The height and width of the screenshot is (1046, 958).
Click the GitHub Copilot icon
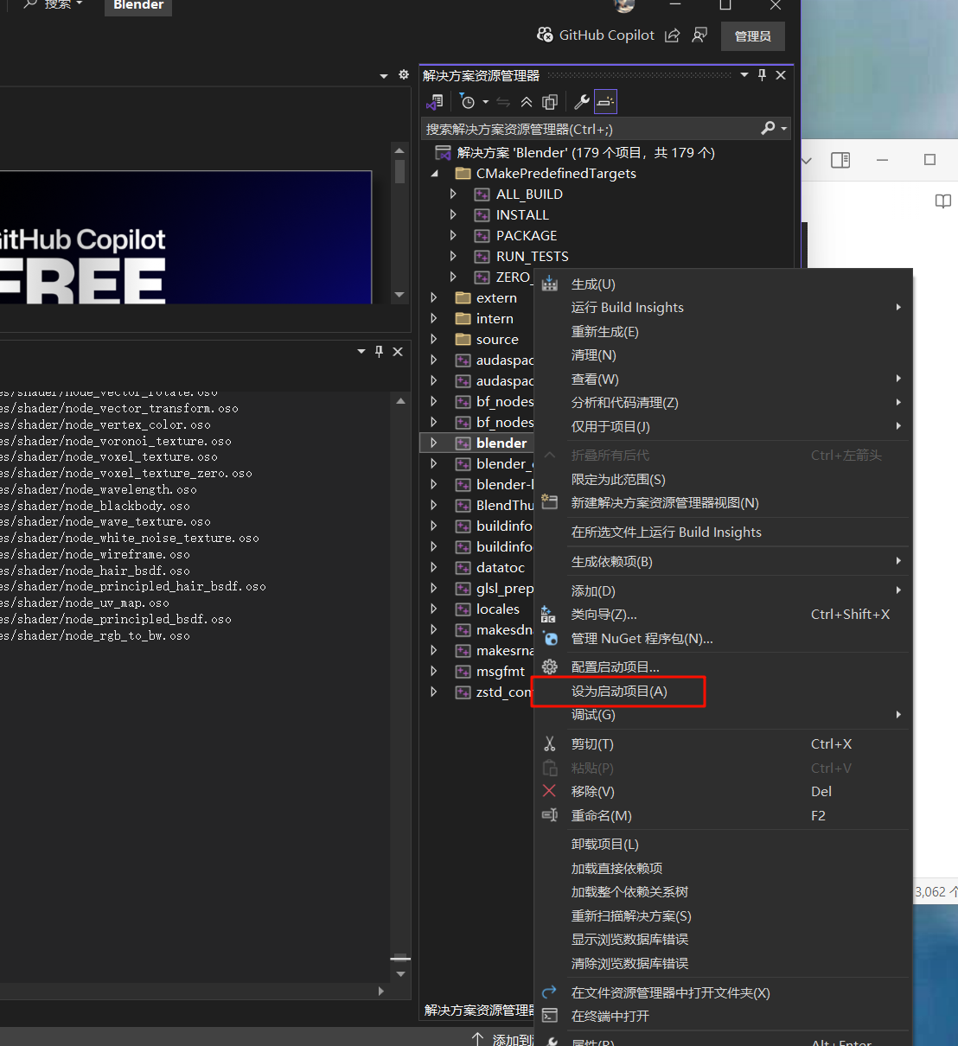pos(545,35)
